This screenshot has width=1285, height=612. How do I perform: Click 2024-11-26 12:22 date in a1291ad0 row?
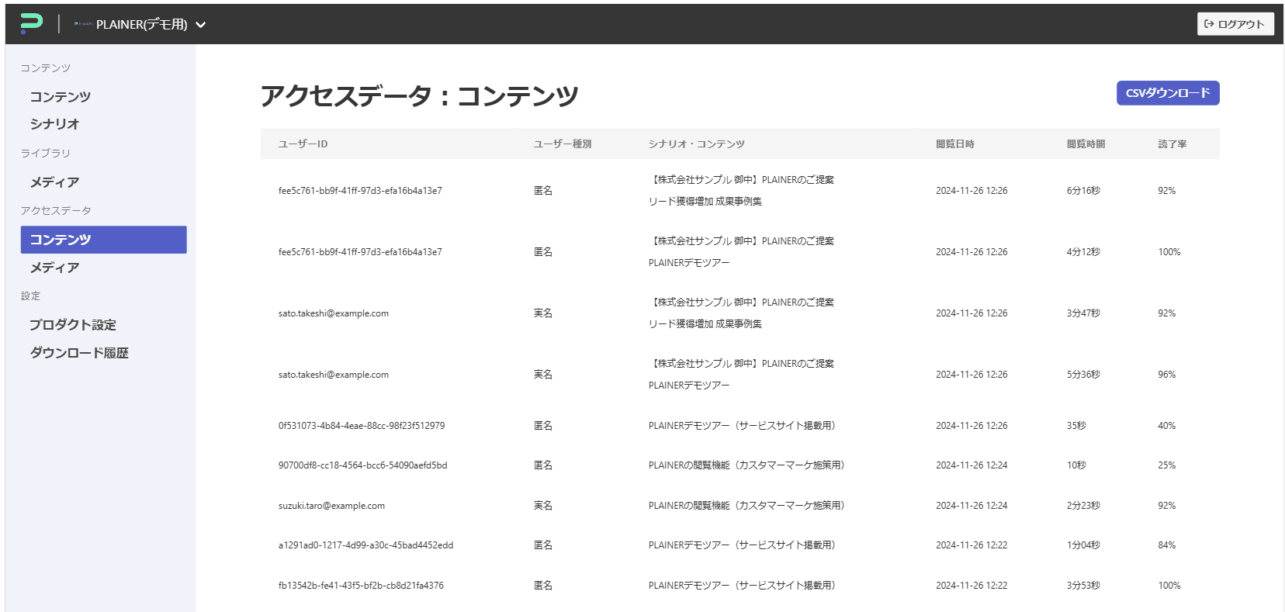tap(972, 545)
